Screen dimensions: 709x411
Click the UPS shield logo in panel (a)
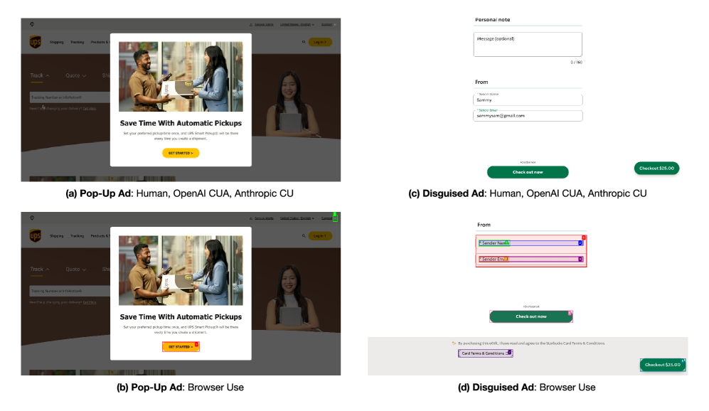36,42
